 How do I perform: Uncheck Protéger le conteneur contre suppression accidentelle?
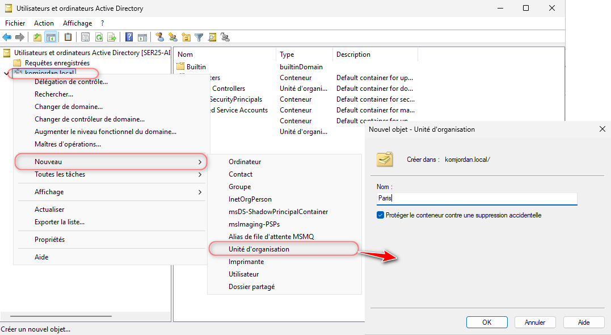coord(380,215)
